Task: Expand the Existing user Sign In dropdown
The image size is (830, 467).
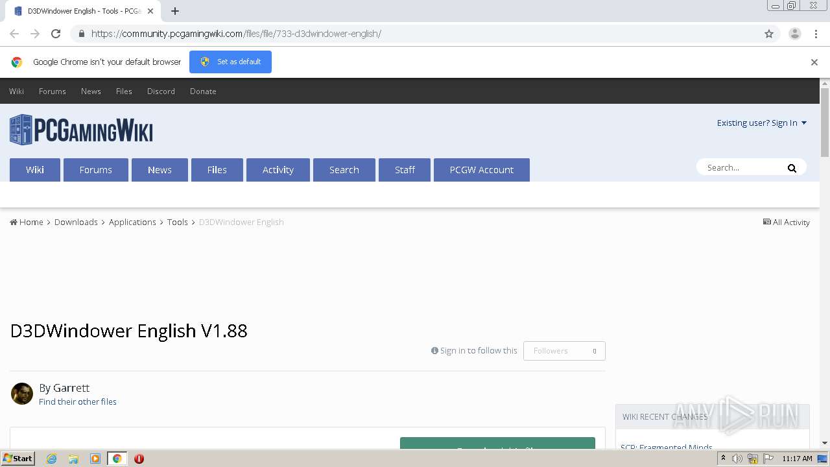Action: tap(762, 123)
